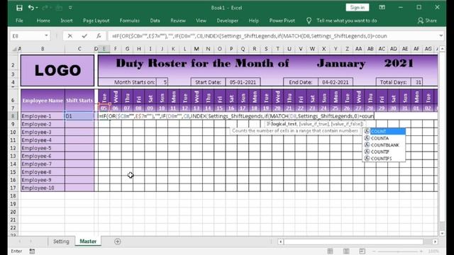Image resolution: width=454 pixels, height=255 pixels.
Task: Click the Name Box showing E8
Action: point(27,36)
